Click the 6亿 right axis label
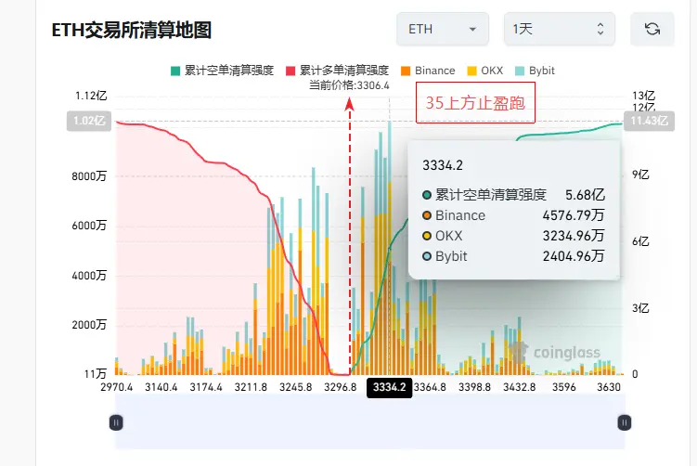The image size is (697, 466). pos(640,241)
